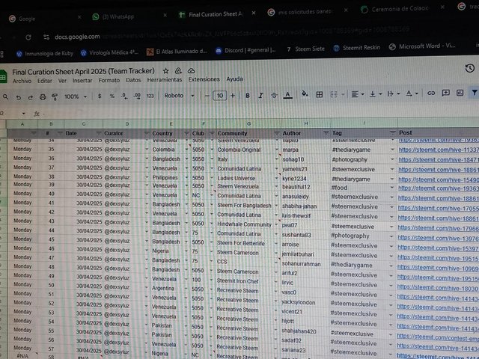Open vertical align options
This screenshot has height=359, width=479.
pos(375,94)
